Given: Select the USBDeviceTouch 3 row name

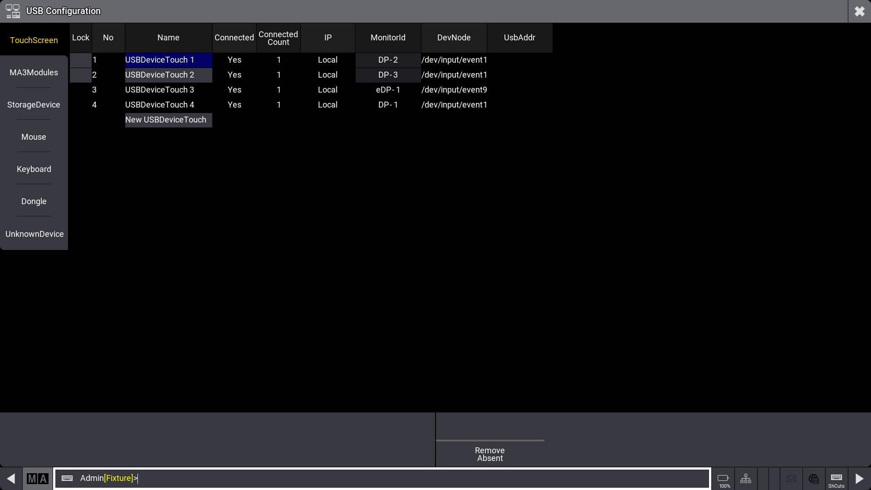Looking at the screenshot, I should [160, 90].
